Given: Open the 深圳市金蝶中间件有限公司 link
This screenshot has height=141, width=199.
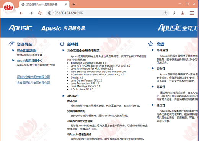Looking at the screenshot, I should 33,77.
